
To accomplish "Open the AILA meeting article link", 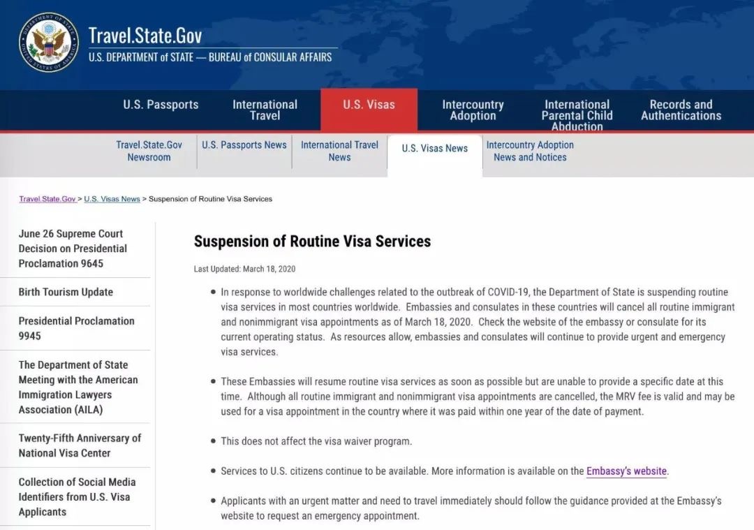I will pos(78,387).
